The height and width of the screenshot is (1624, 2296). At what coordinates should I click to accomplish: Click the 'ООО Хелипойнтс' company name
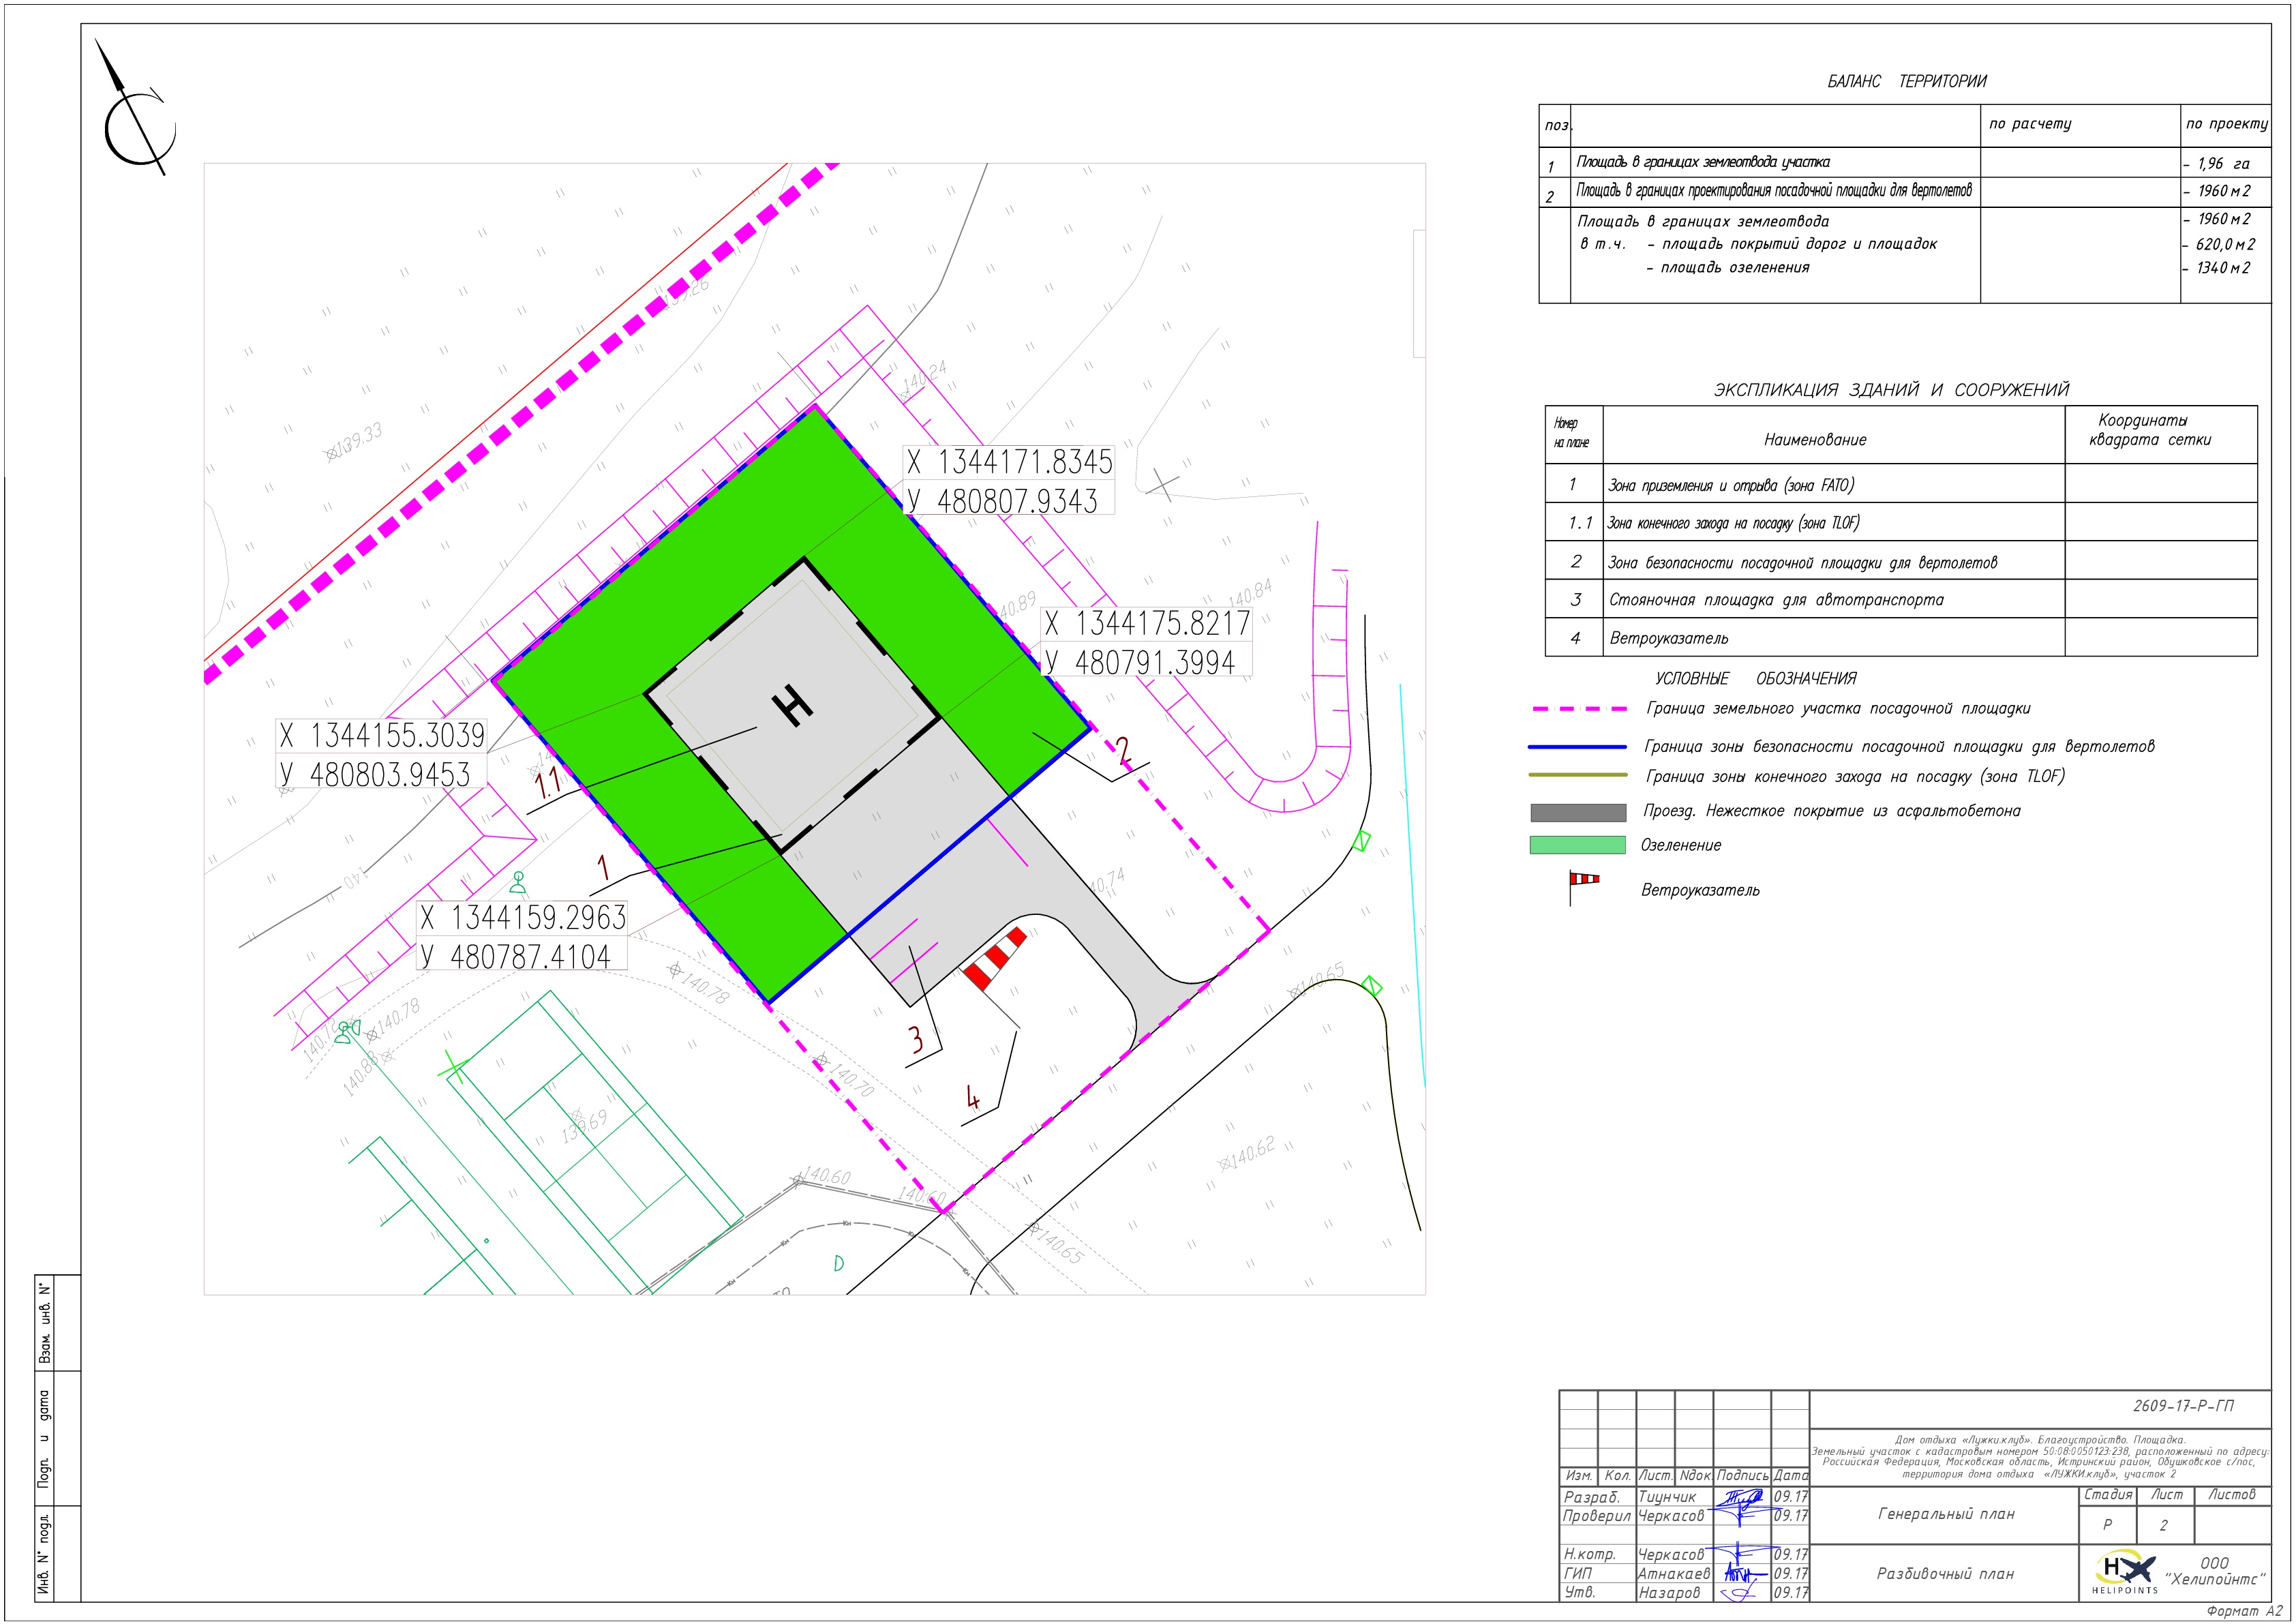(2215, 1571)
